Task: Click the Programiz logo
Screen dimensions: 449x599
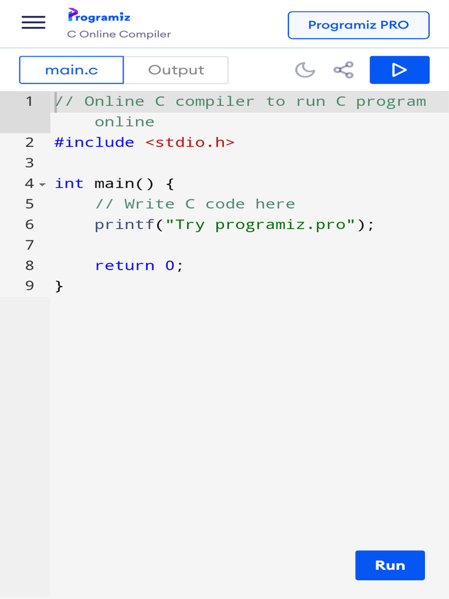Action: tap(99, 15)
